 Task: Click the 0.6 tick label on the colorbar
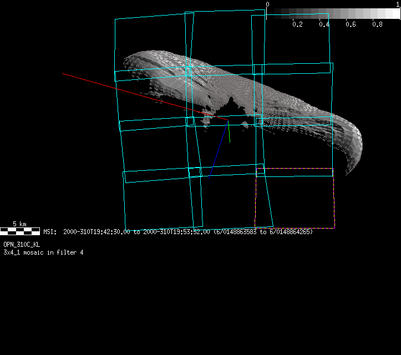click(351, 24)
